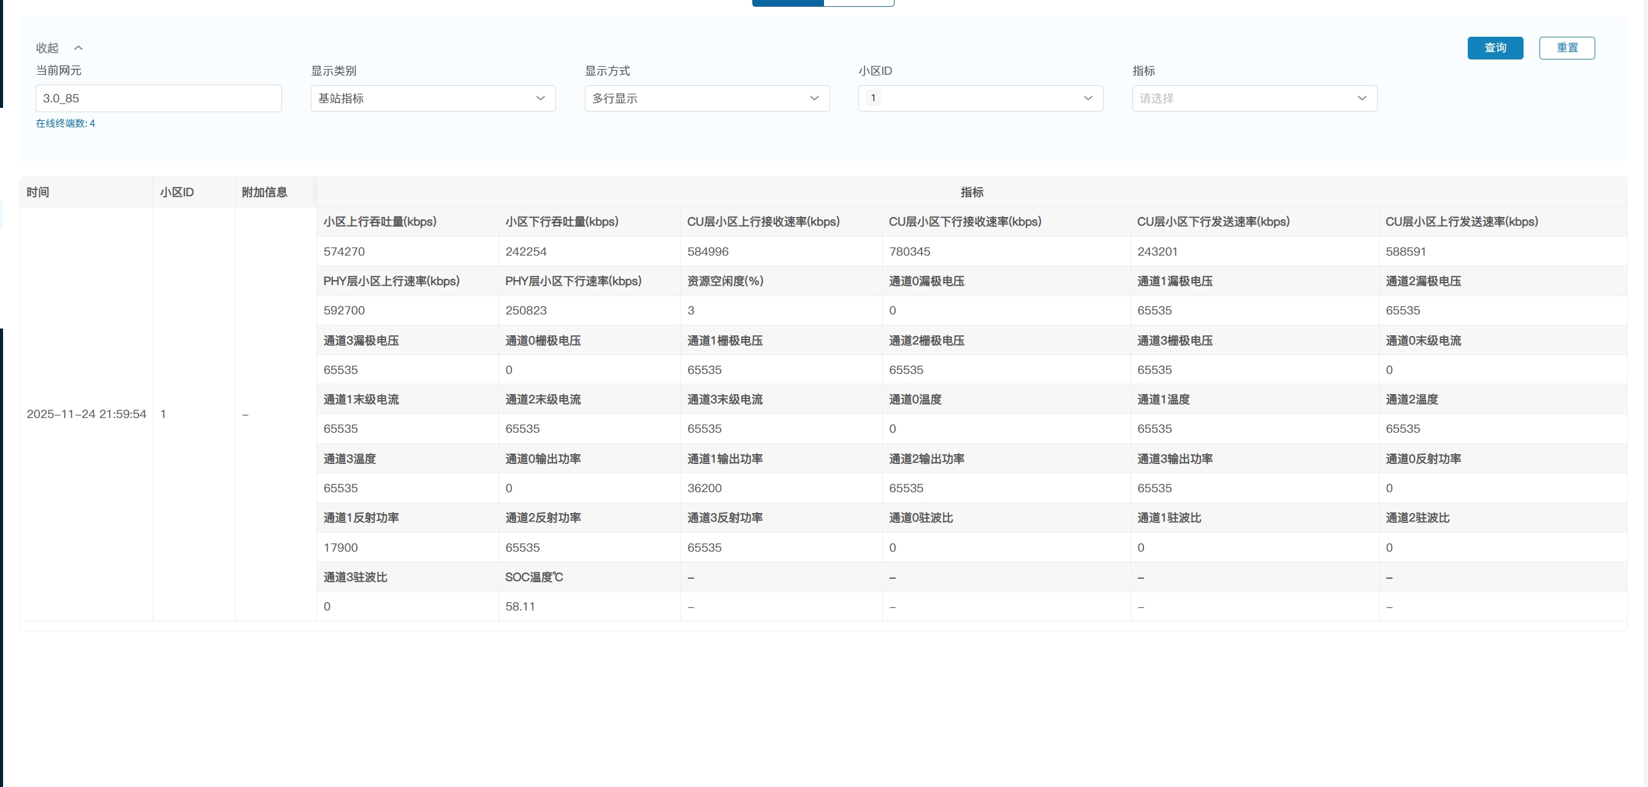Collapse the filter panel via 收起 chevron
Image resolution: width=1648 pixels, height=787 pixels.
point(78,48)
